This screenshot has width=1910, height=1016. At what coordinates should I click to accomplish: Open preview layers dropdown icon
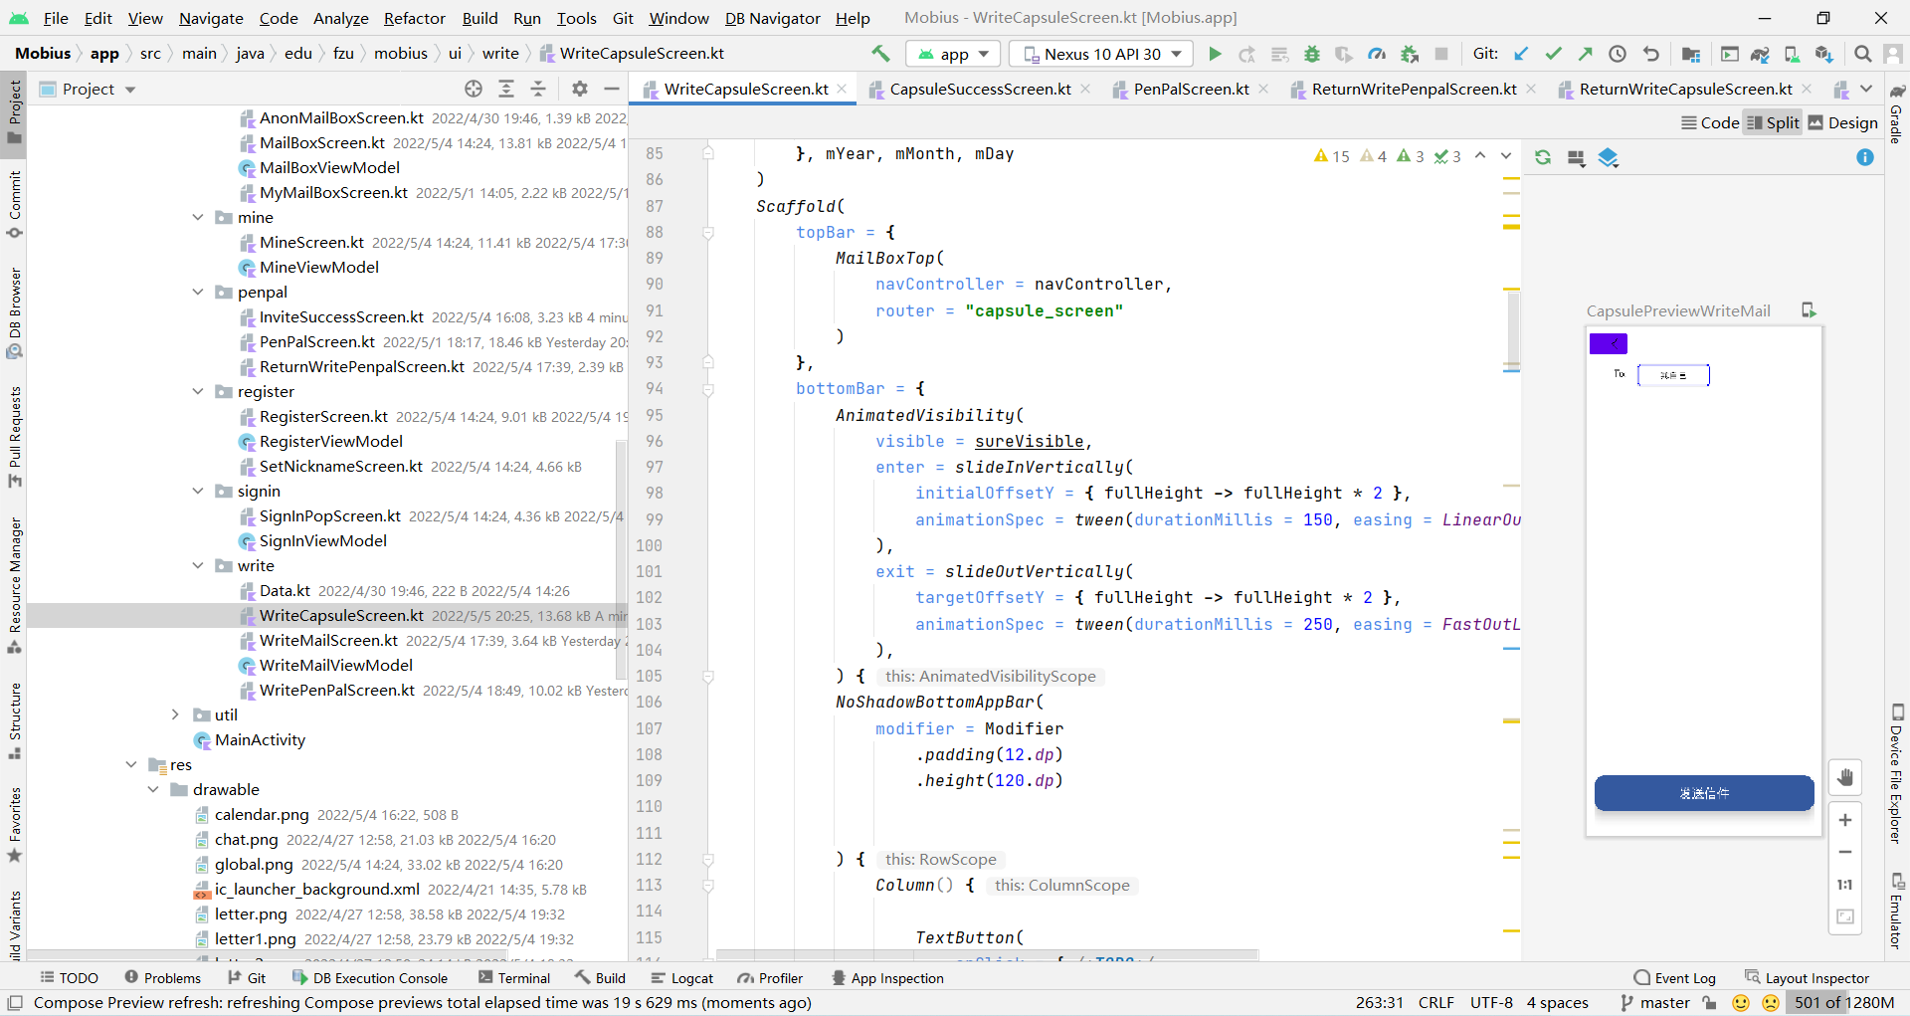1609,157
